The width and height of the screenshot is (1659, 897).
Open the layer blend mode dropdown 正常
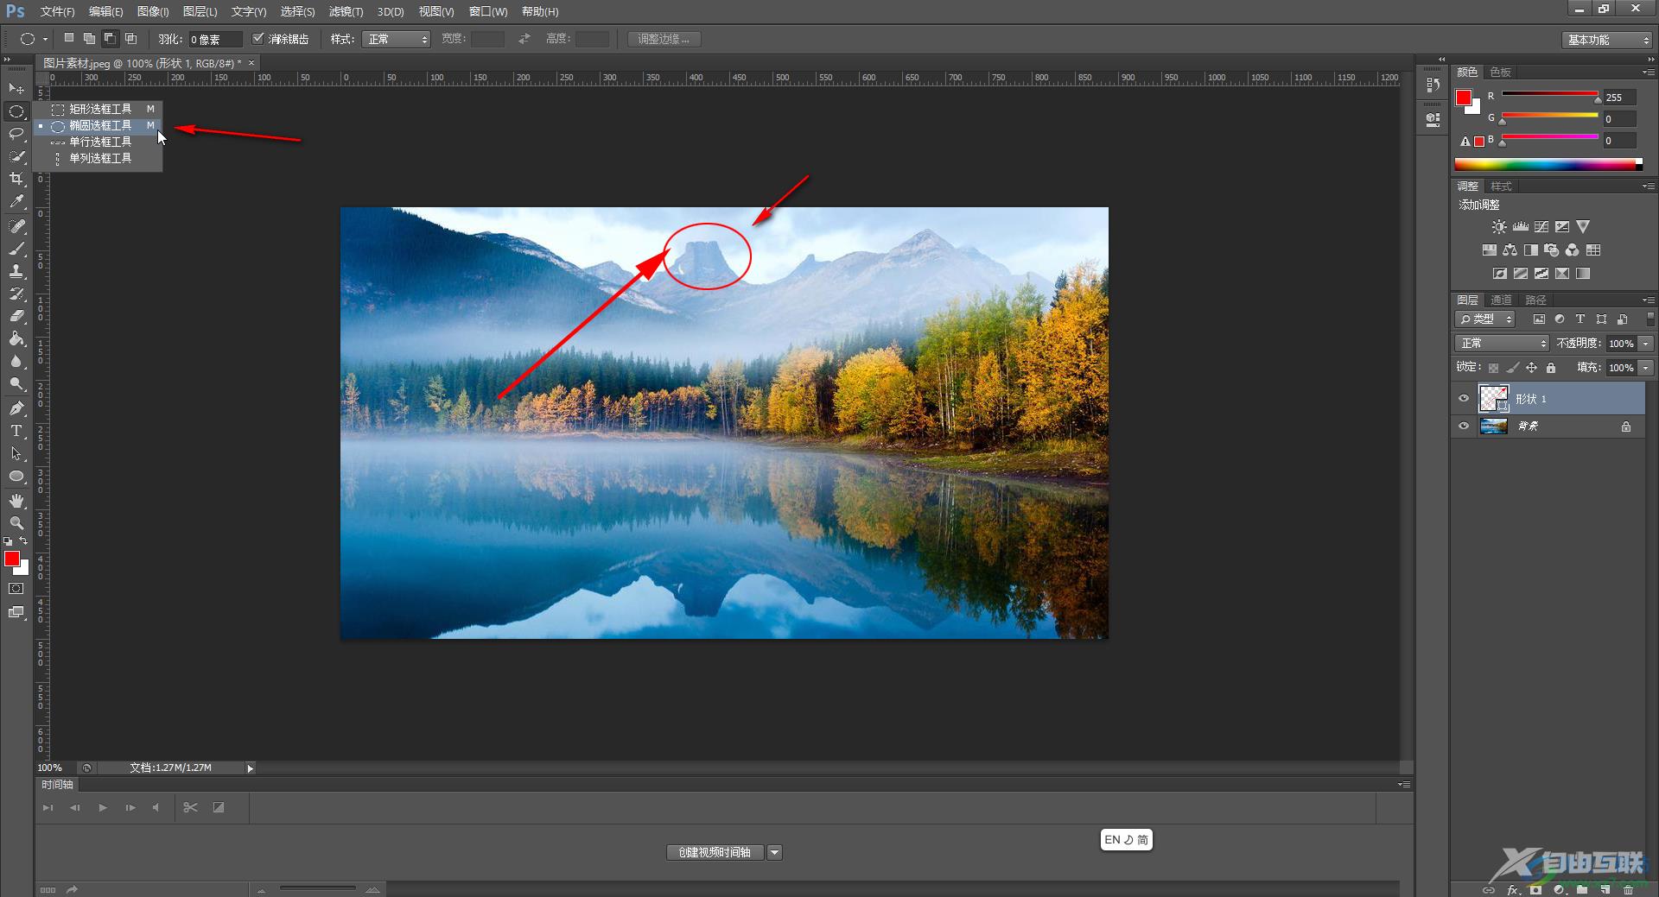[x=1502, y=344]
